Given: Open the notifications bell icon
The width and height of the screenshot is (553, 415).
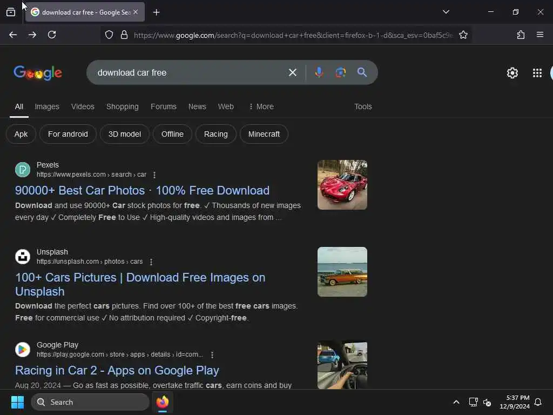Looking at the screenshot, I should pos(538,402).
